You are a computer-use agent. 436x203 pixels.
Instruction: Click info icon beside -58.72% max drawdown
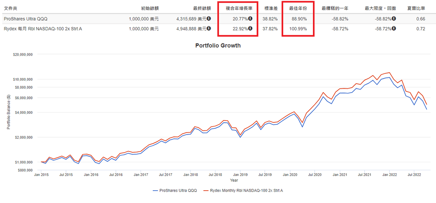(394, 28)
